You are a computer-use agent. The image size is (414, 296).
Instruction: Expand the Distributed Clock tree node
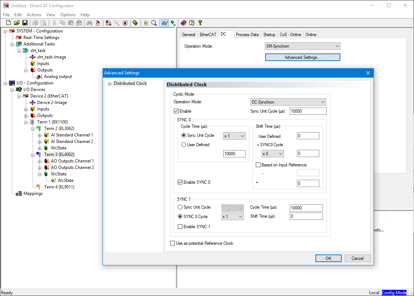coord(109,84)
